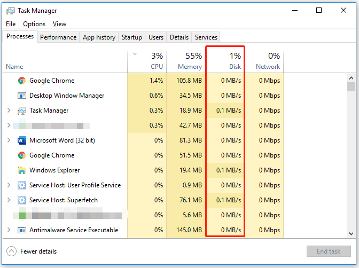Image resolution: width=359 pixels, height=268 pixels.
Task: Sort by the Memory column header
Action: point(186,62)
